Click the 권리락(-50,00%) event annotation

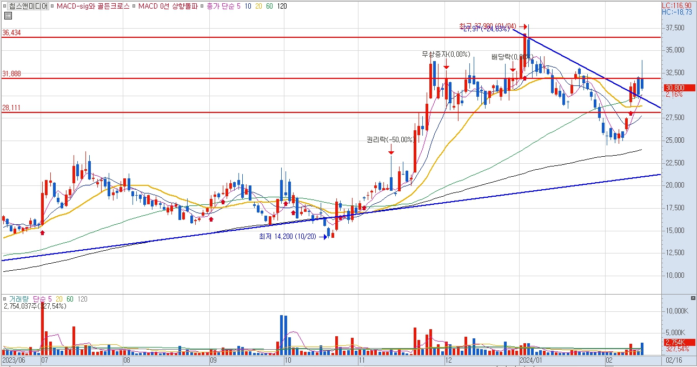(x=390, y=139)
